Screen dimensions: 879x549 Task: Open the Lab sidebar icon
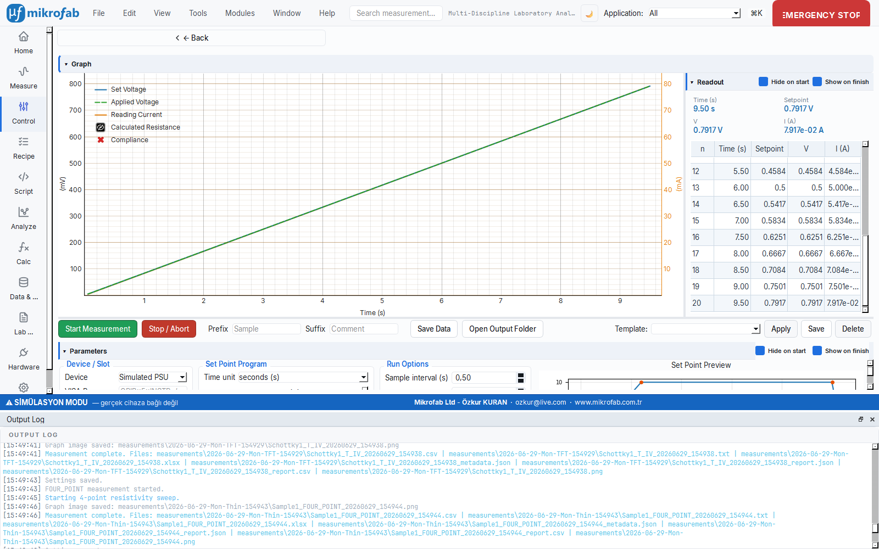click(23, 324)
